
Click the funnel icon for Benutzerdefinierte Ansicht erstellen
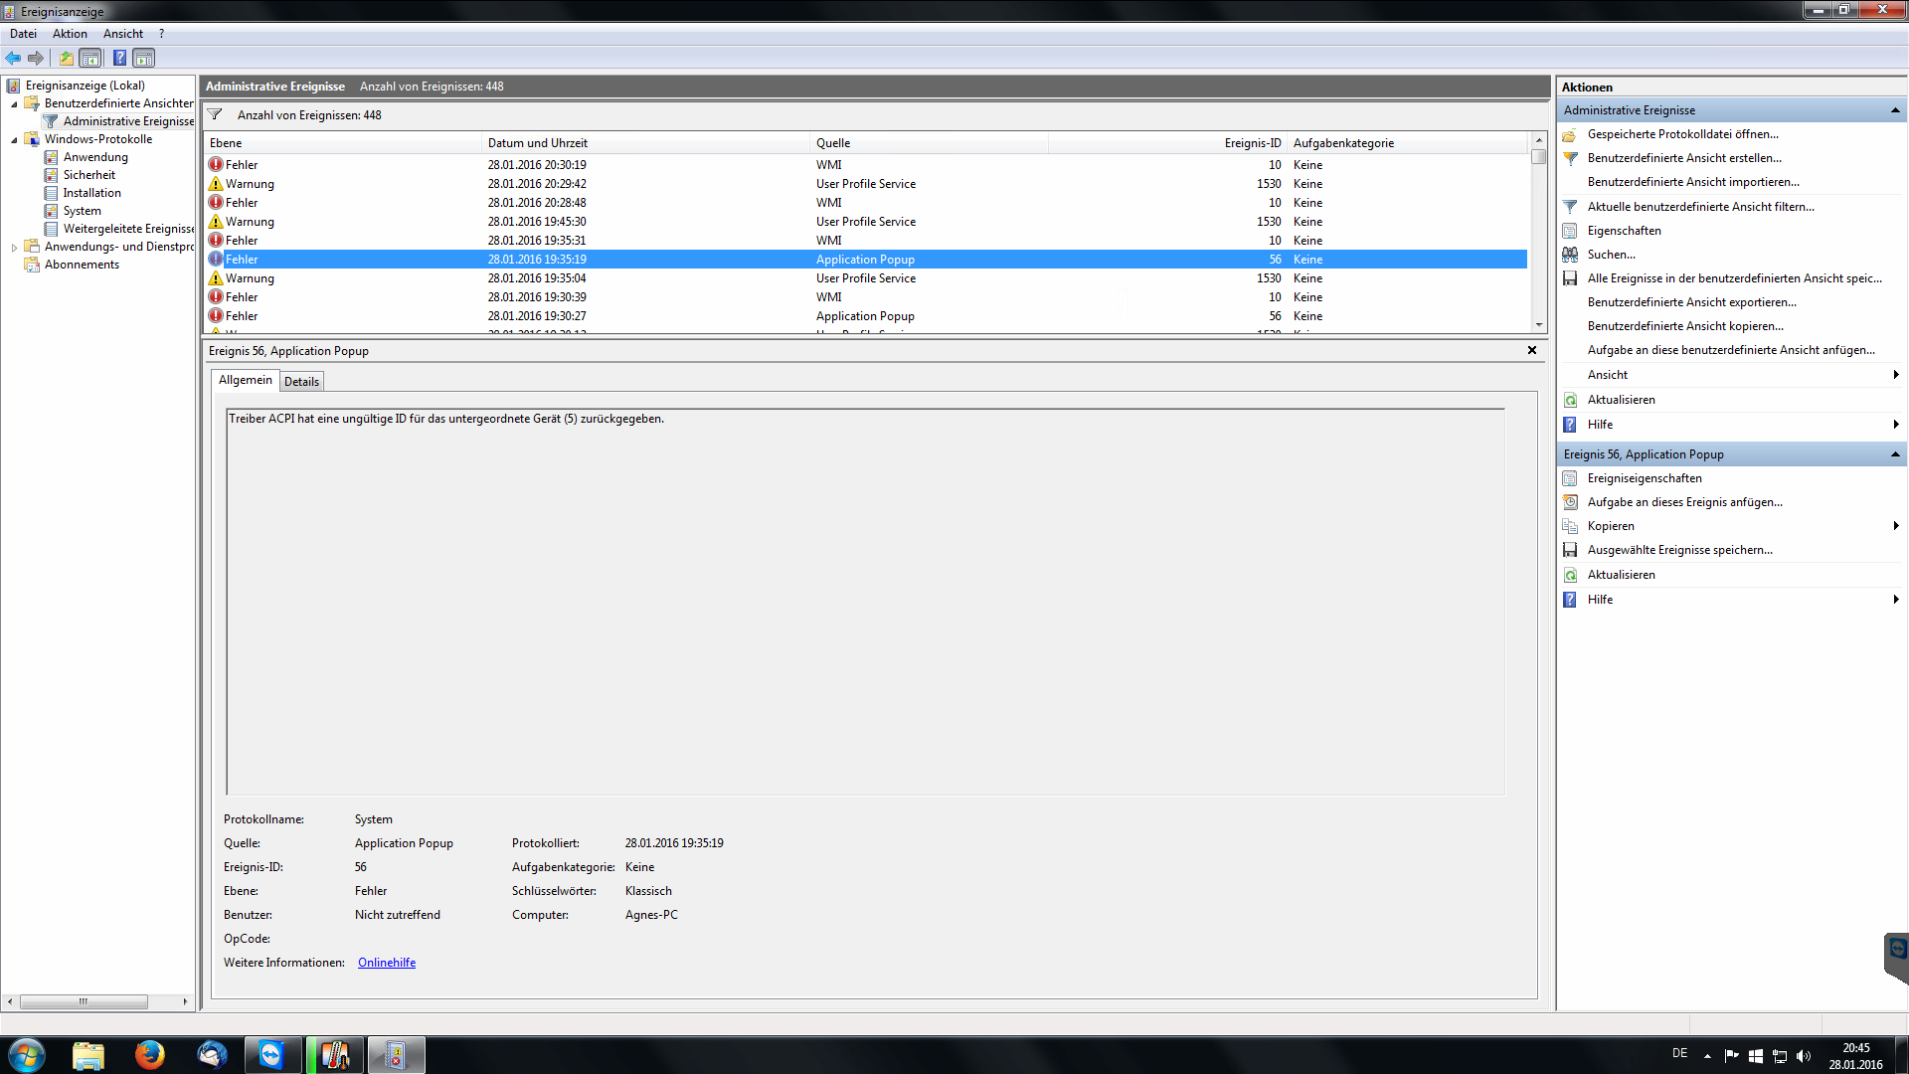(1570, 158)
